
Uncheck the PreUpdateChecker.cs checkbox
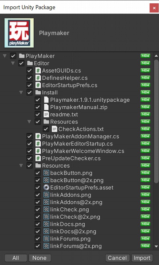click(x=29, y=158)
